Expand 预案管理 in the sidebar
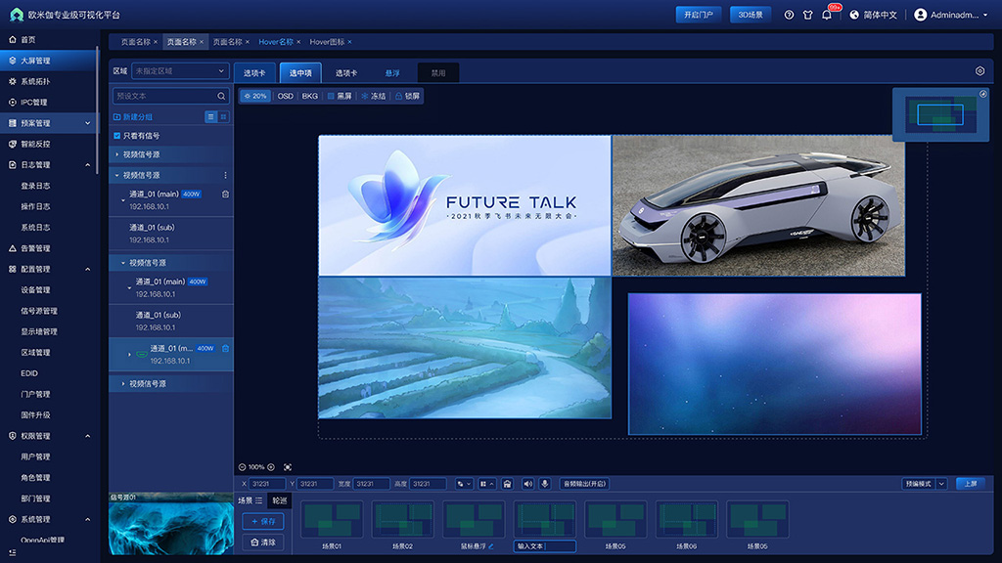Screen dimensions: 1002x563 [x=87, y=123]
